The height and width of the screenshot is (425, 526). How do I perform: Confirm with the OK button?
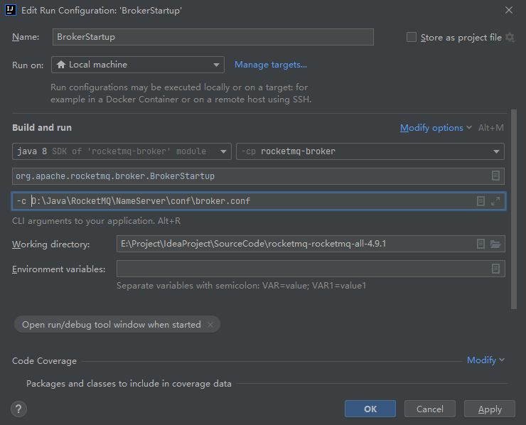(370, 409)
